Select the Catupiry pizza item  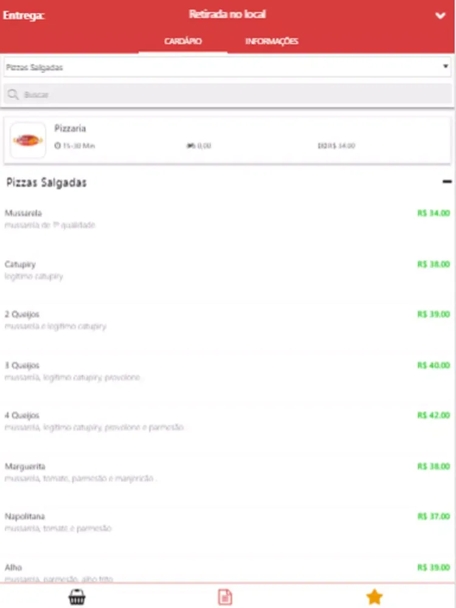pyautogui.click(x=20, y=264)
